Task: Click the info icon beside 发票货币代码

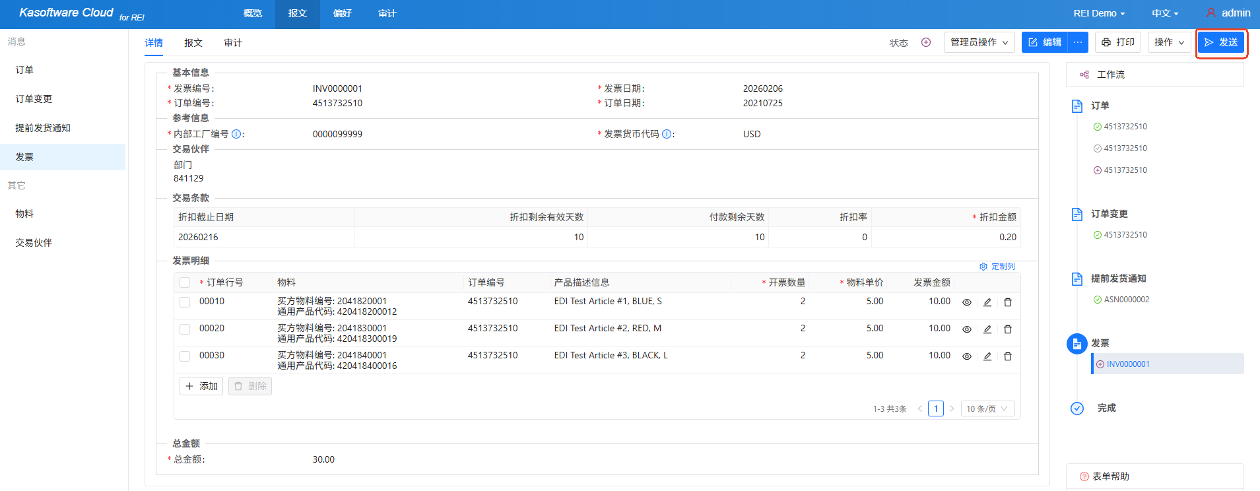Action: click(667, 134)
